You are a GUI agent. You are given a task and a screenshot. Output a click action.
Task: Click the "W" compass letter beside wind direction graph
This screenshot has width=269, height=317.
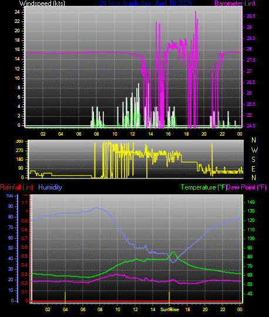pos(254,150)
